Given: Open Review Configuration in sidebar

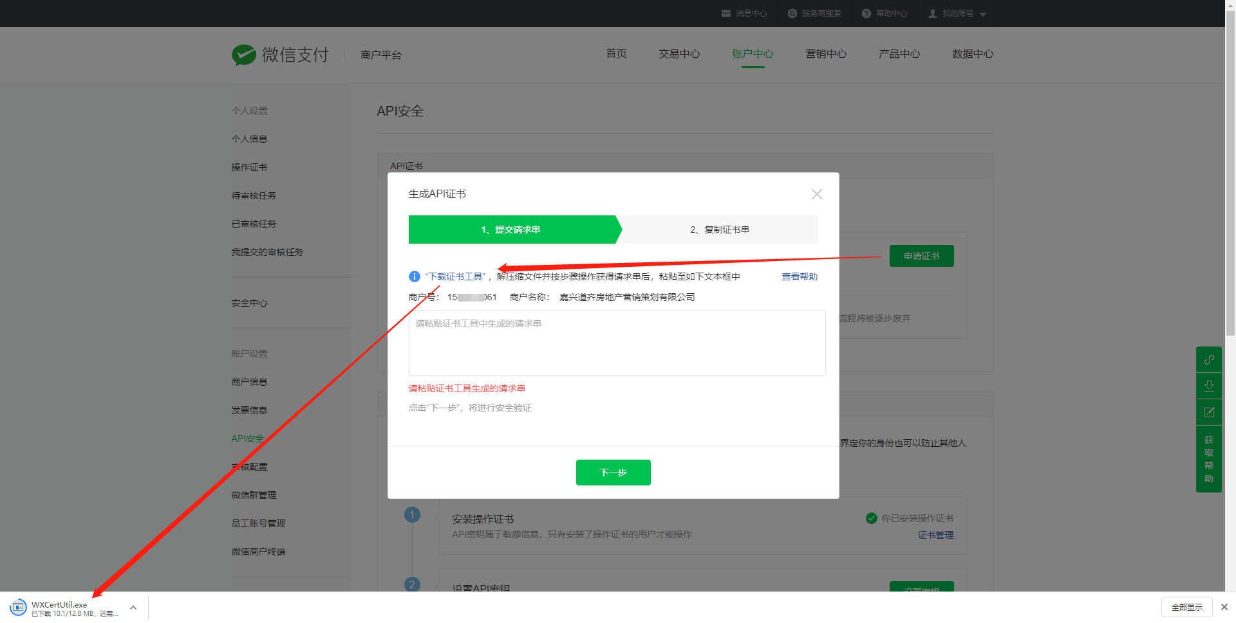Looking at the screenshot, I should coord(249,467).
